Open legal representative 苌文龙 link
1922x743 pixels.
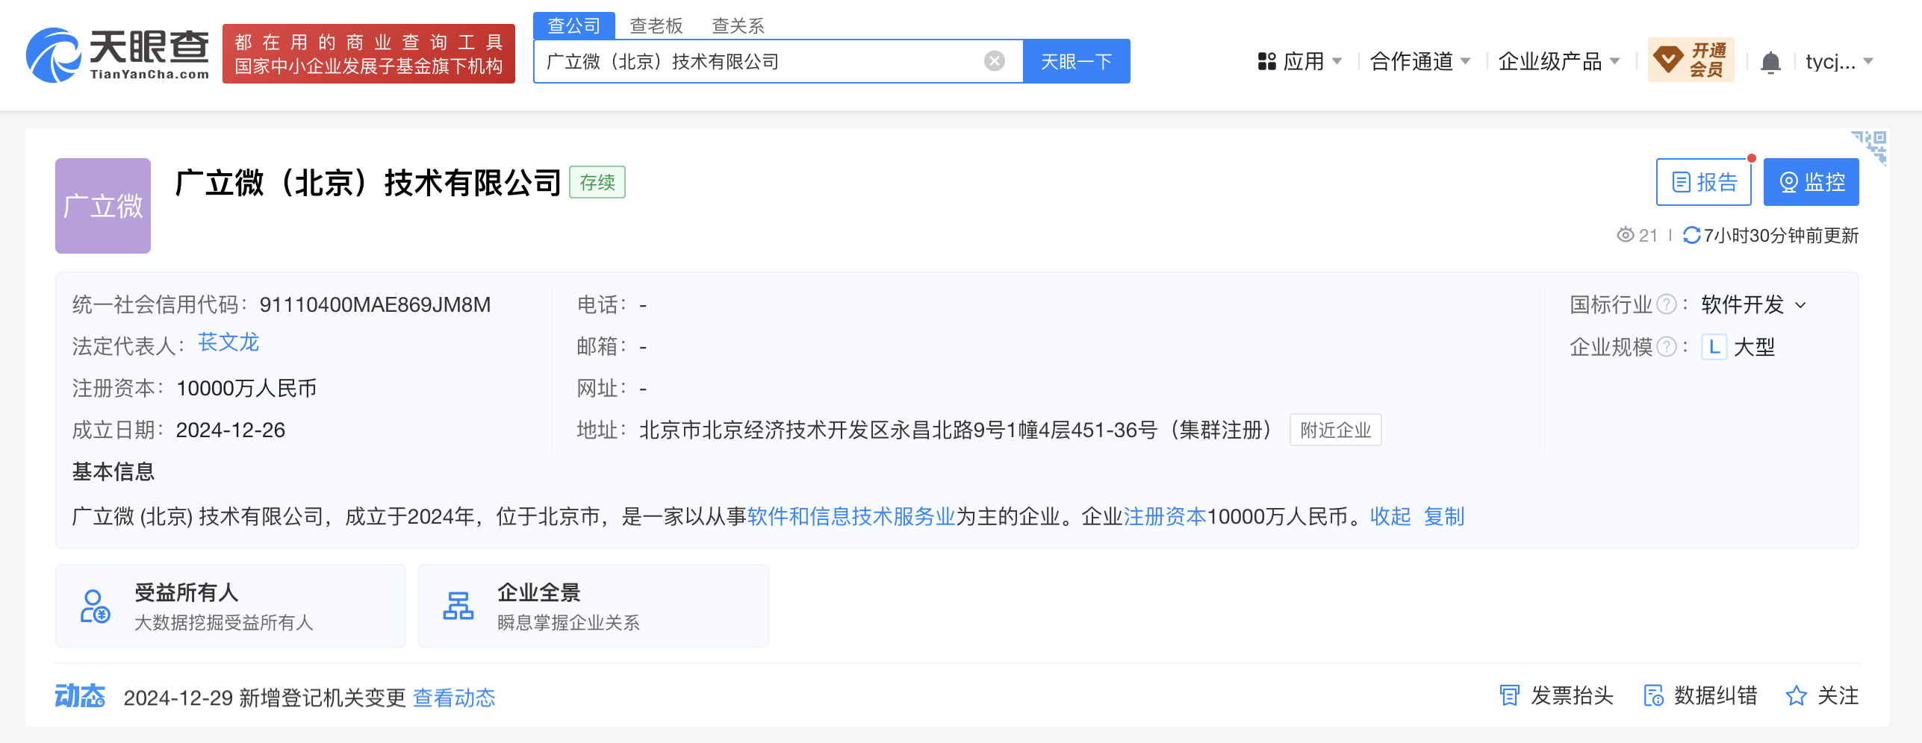tap(228, 342)
